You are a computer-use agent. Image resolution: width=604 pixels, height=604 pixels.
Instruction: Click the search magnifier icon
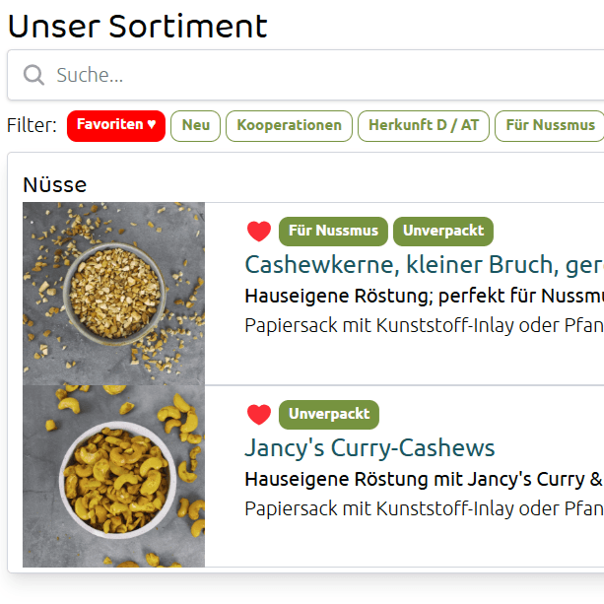(x=34, y=75)
